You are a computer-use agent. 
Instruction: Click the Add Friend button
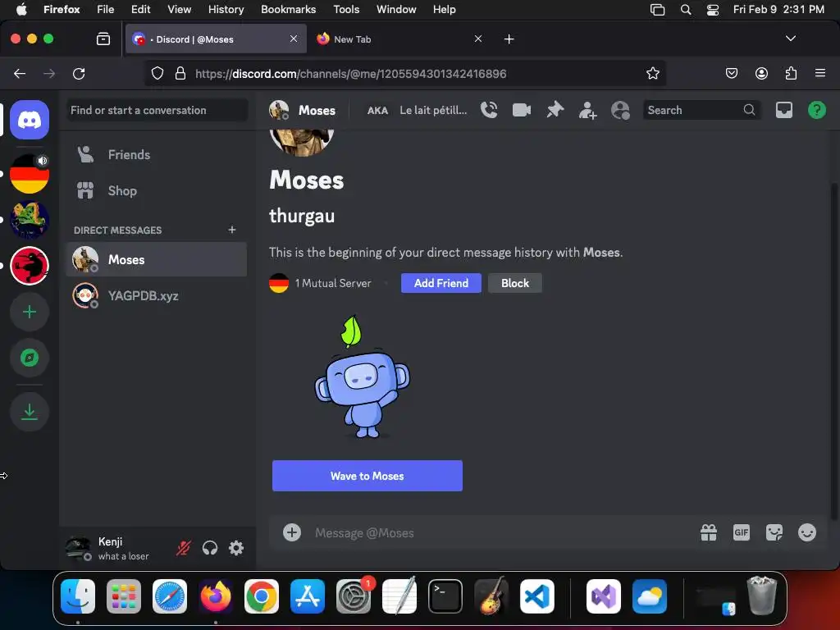pyautogui.click(x=441, y=283)
